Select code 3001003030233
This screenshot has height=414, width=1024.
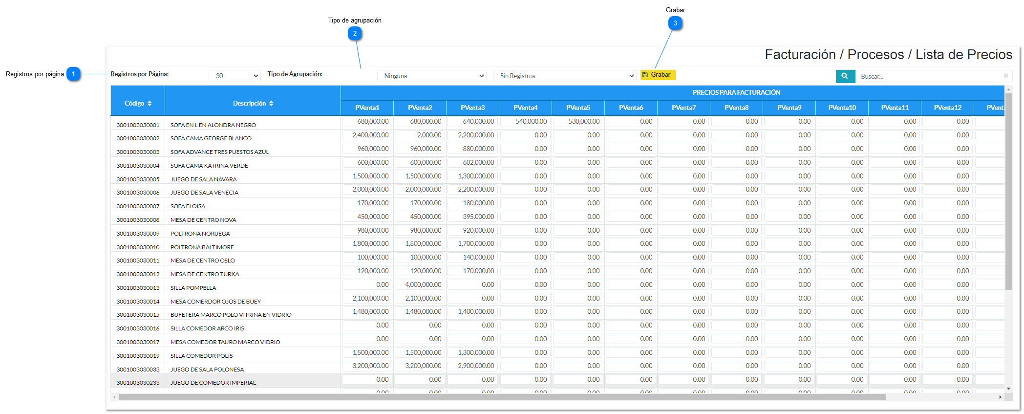[138, 383]
